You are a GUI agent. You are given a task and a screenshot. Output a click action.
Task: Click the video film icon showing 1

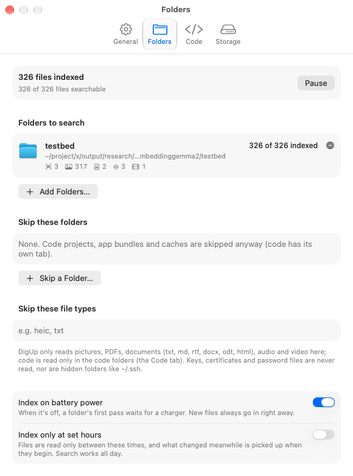click(x=136, y=166)
